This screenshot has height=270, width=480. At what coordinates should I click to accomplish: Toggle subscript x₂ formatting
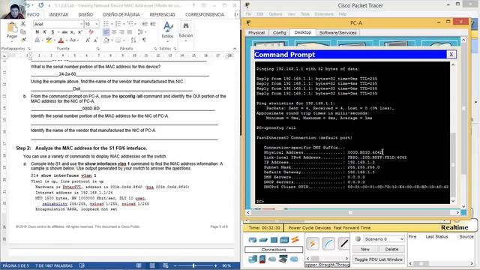pyautogui.click(x=72, y=31)
